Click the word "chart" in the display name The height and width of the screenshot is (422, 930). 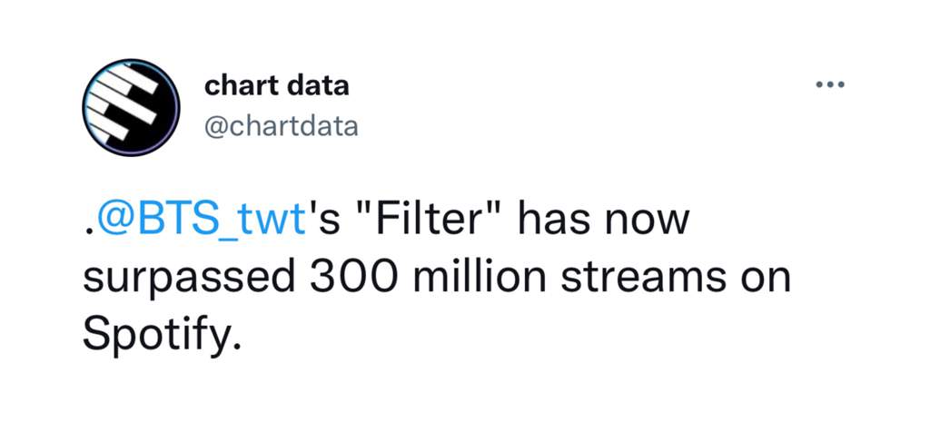click(241, 86)
